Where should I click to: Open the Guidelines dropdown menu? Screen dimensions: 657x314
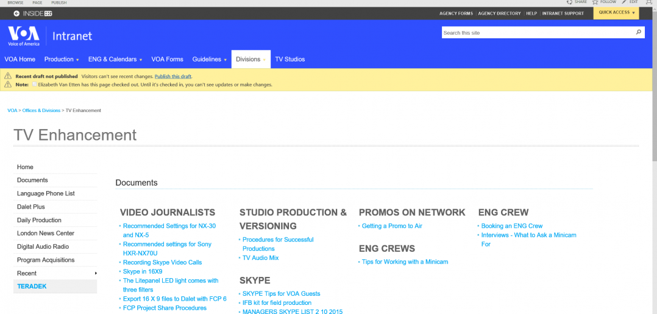click(210, 60)
